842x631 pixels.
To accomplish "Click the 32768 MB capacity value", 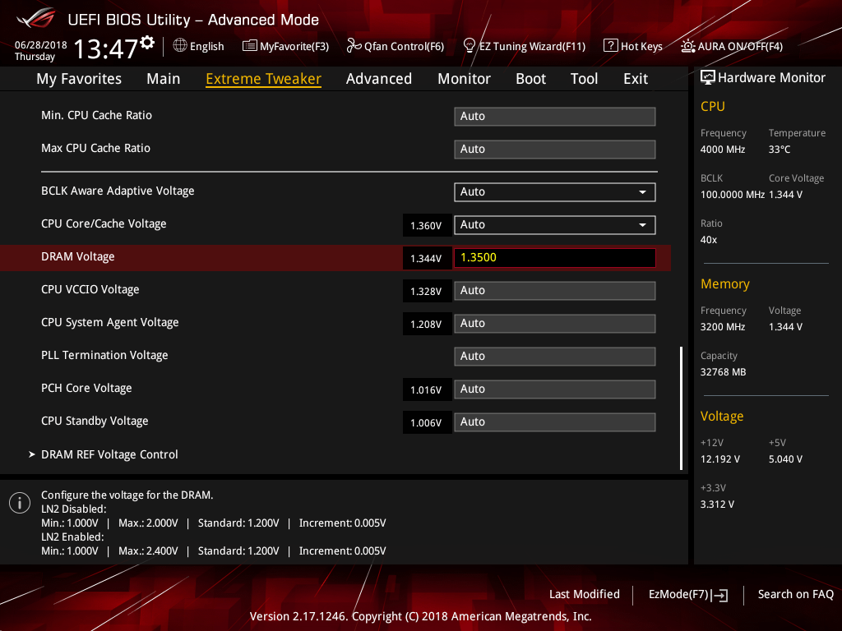I will click(x=724, y=372).
